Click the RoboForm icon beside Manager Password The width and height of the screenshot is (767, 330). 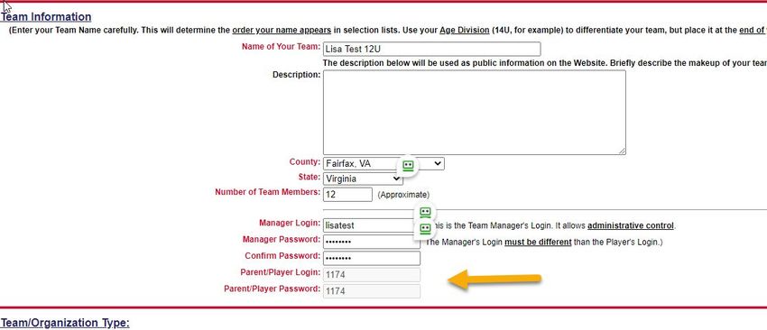425,228
